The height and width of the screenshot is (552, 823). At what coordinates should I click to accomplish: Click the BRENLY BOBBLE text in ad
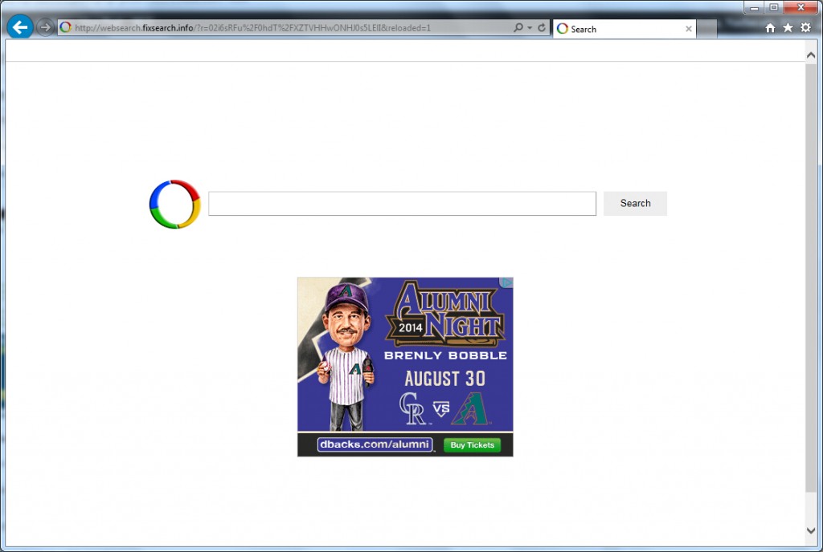coord(445,355)
